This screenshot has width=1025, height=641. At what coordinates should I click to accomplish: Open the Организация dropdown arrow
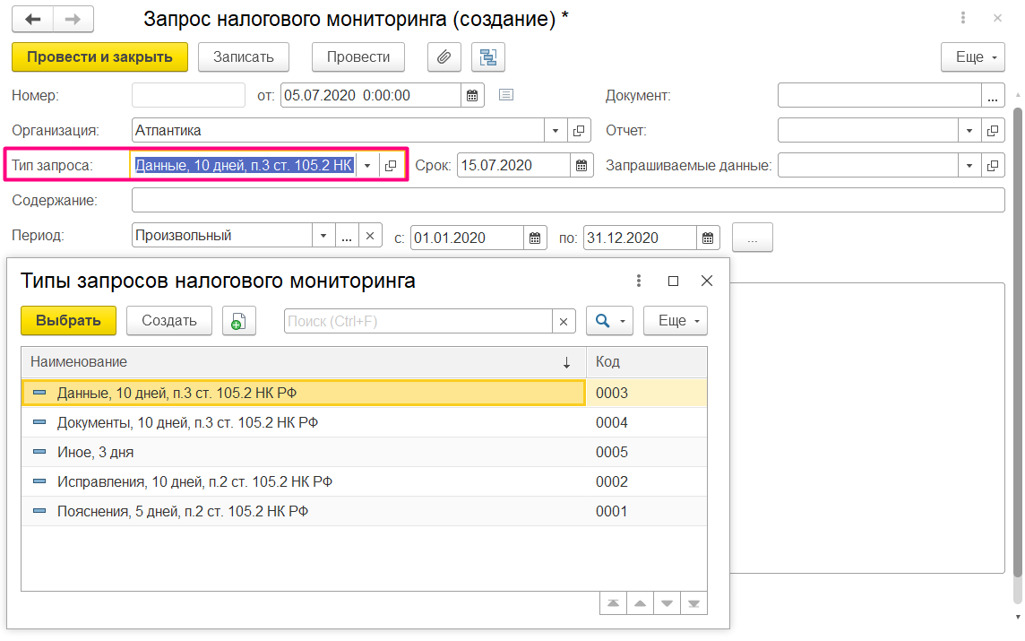pyautogui.click(x=554, y=129)
